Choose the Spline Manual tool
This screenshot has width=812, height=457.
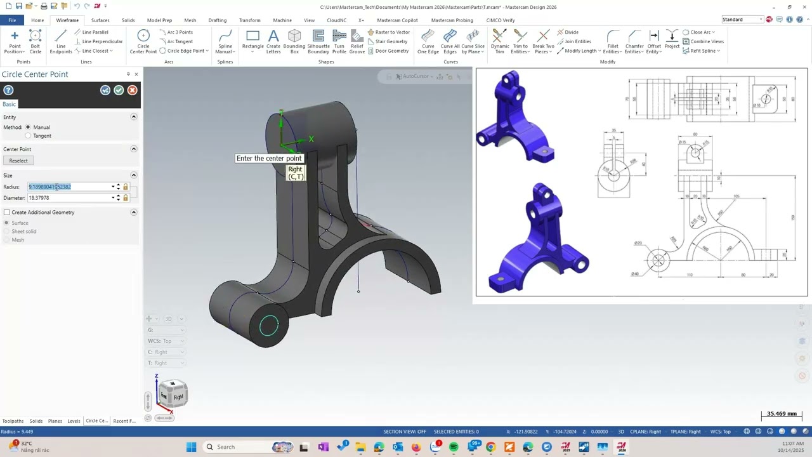click(x=225, y=41)
